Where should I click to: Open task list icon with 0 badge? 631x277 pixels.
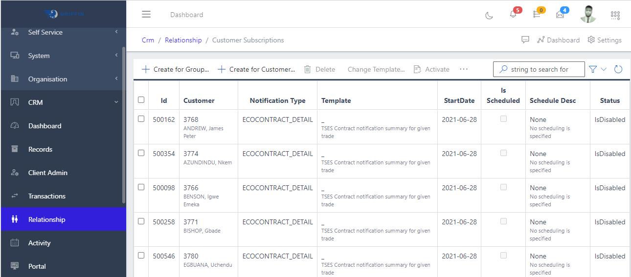point(537,14)
